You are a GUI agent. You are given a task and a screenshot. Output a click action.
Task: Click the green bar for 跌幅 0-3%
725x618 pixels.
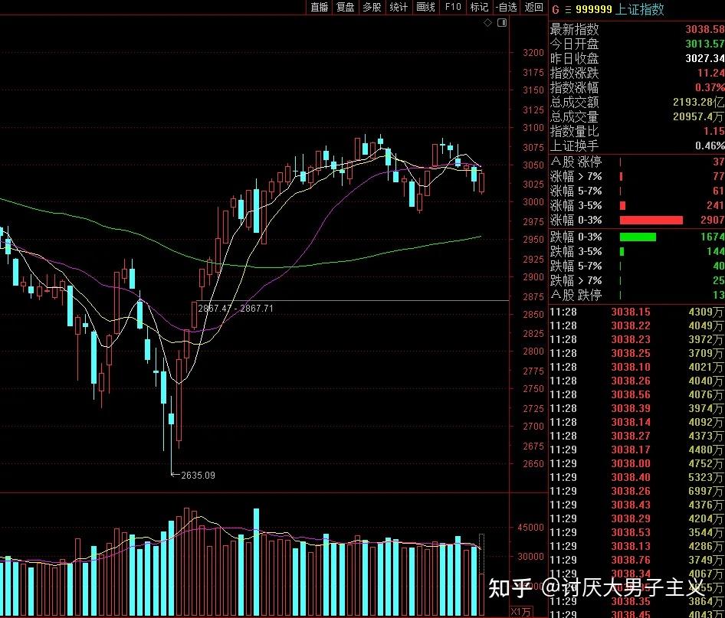638,237
